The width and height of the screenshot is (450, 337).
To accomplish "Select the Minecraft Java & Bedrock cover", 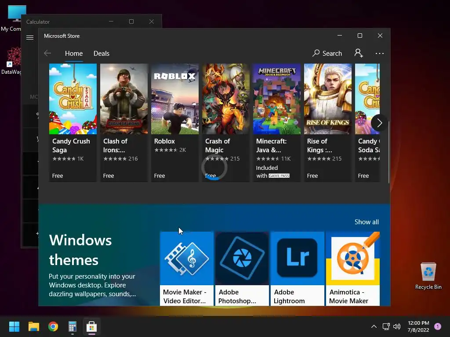I will click(x=277, y=99).
